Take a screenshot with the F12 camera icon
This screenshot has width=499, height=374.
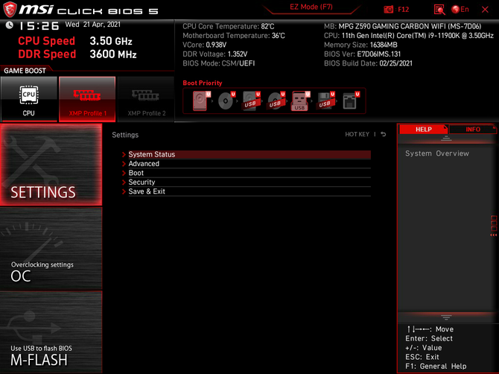coord(388,10)
